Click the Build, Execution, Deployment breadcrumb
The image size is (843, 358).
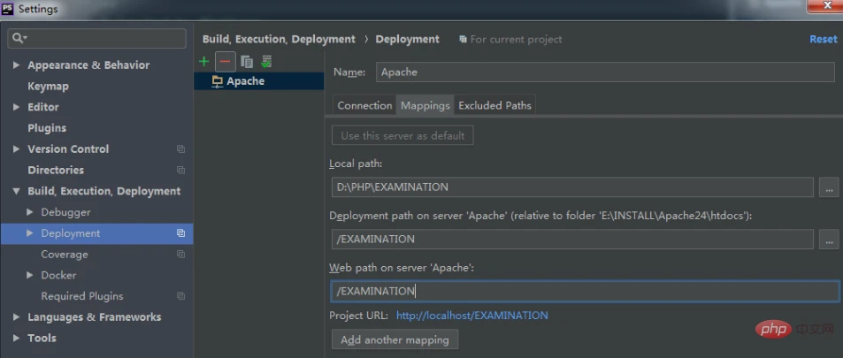pos(279,39)
